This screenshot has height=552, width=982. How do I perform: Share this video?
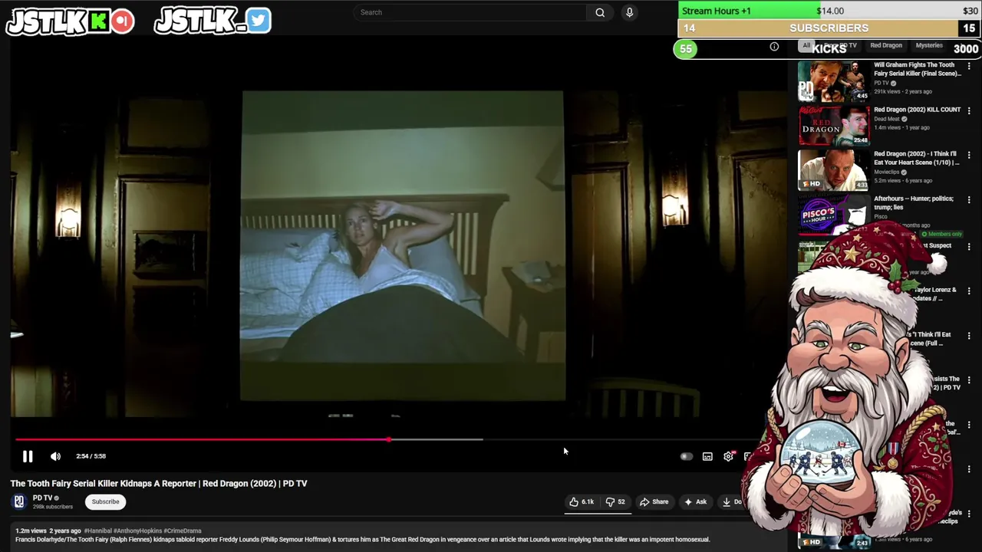tap(654, 501)
